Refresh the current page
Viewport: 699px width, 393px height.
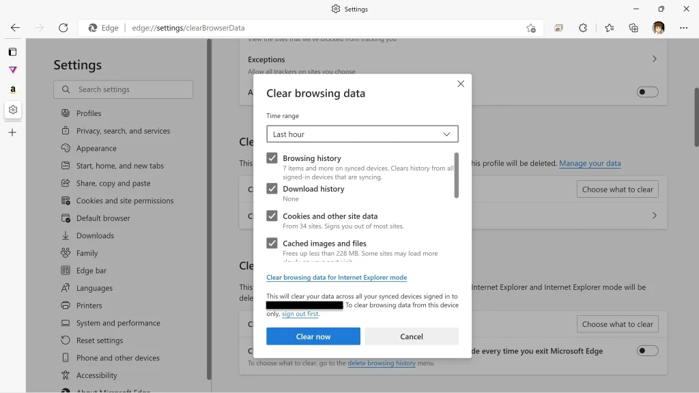[x=63, y=28]
